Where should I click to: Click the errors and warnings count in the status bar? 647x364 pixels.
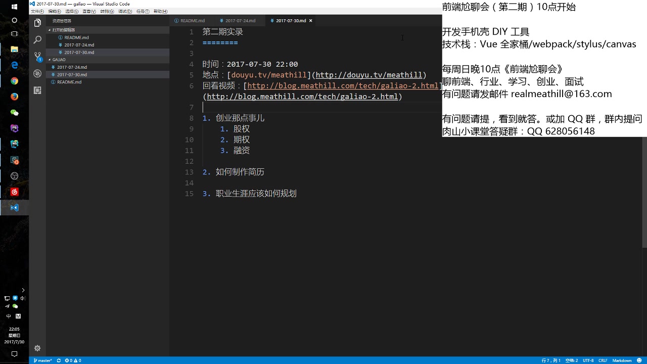[73, 360]
